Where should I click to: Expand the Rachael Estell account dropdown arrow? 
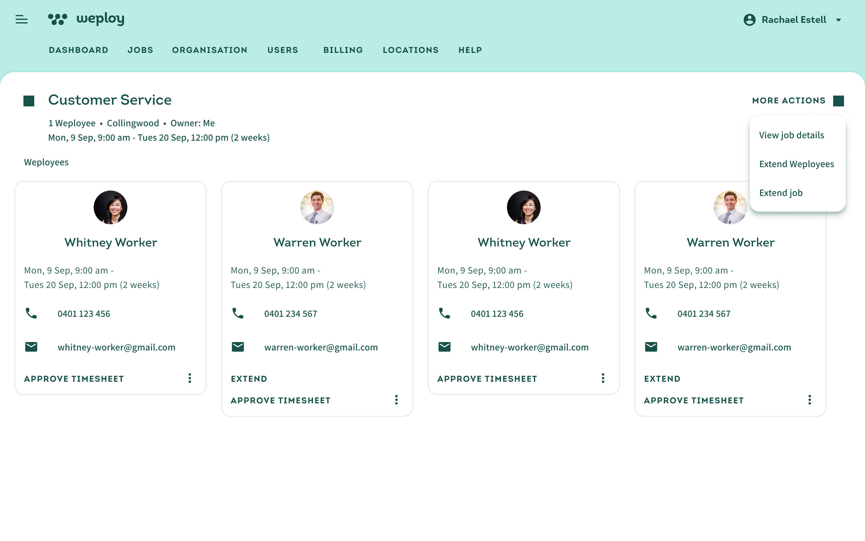[x=839, y=20]
